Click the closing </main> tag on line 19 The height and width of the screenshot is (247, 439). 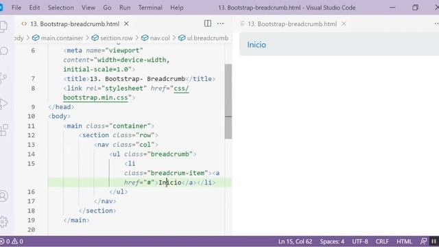point(76,220)
